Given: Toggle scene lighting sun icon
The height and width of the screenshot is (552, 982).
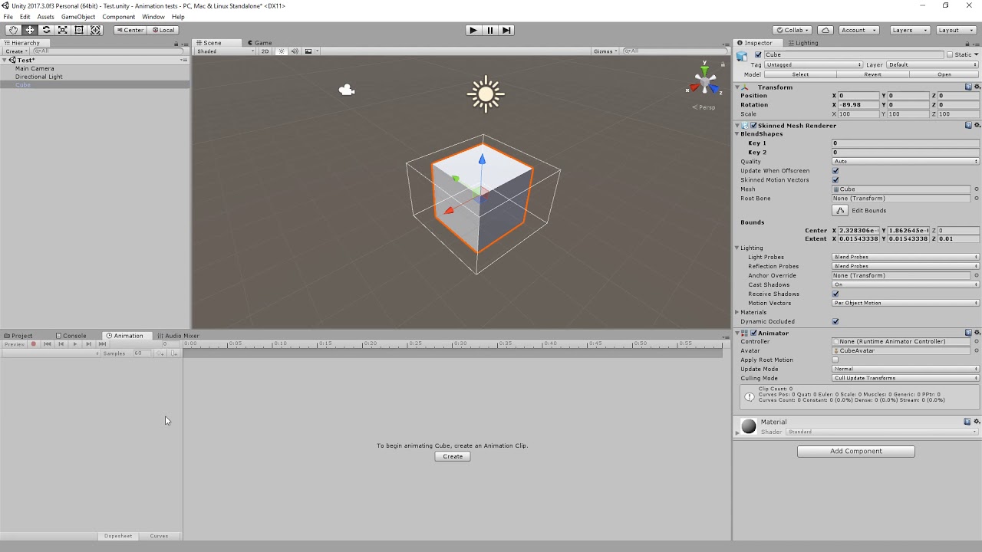Looking at the screenshot, I should (x=282, y=51).
